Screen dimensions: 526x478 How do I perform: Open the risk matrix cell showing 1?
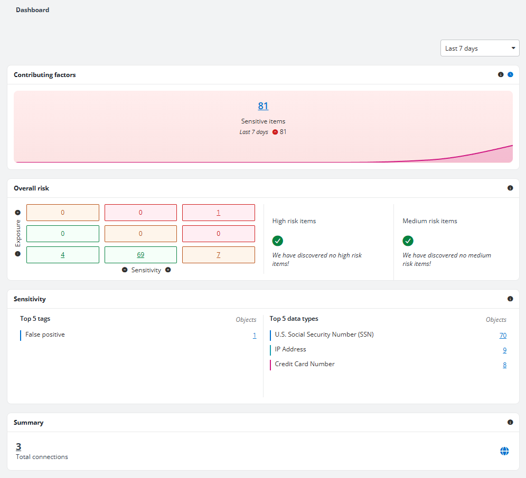pyautogui.click(x=219, y=213)
